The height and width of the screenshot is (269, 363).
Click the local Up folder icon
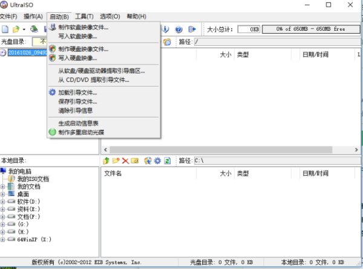pyautogui.click(x=106, y=160)
